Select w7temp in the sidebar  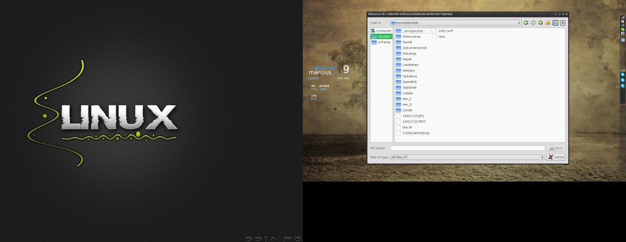tap(381, 42)
